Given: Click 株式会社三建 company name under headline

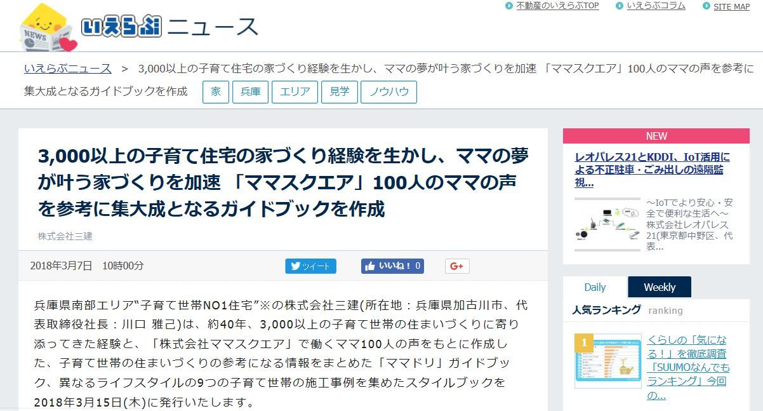Looking at the screenshot, I should [65, 236].
